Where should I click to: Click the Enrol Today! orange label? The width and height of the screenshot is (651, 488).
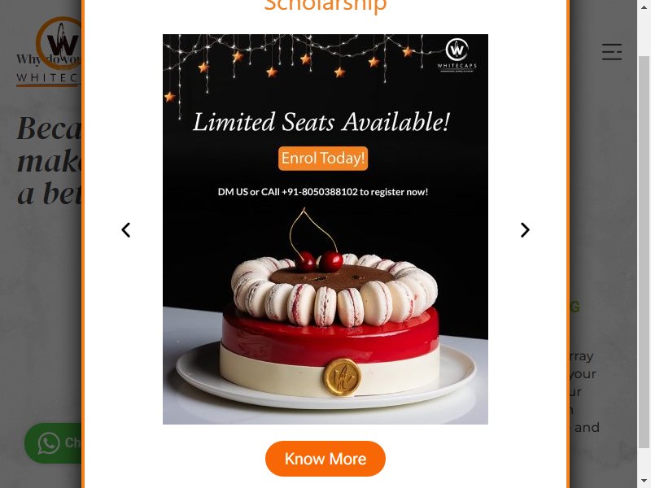[323, 158]
